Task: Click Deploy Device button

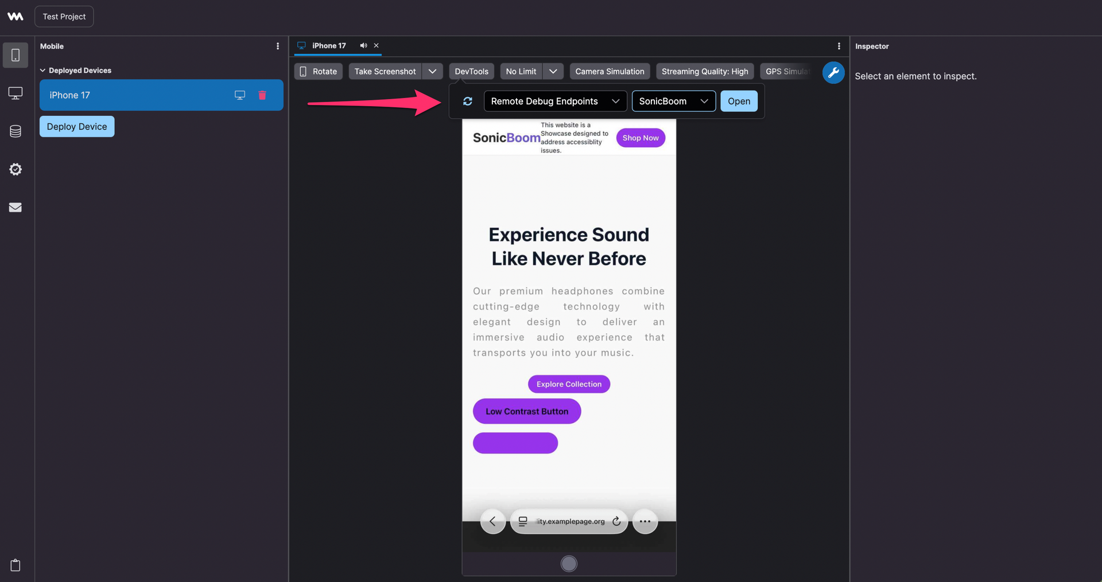Action: pyautogui.click(x=77, y=127)
